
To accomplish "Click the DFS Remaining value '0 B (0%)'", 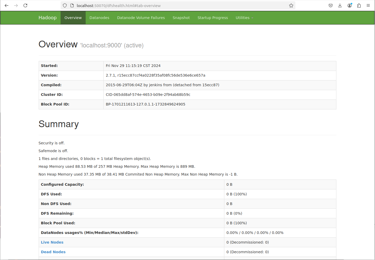I will (x=234, y=213).
